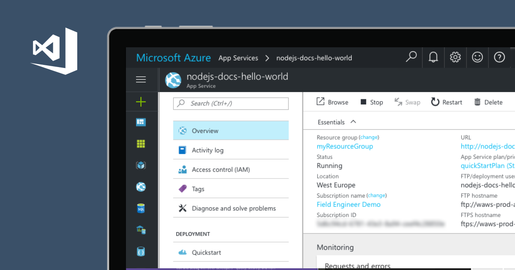The height and width of the screenshot is (270, 515).
Task: Open the hamburger menu in Azure sidebar
Action: point(141,80)
